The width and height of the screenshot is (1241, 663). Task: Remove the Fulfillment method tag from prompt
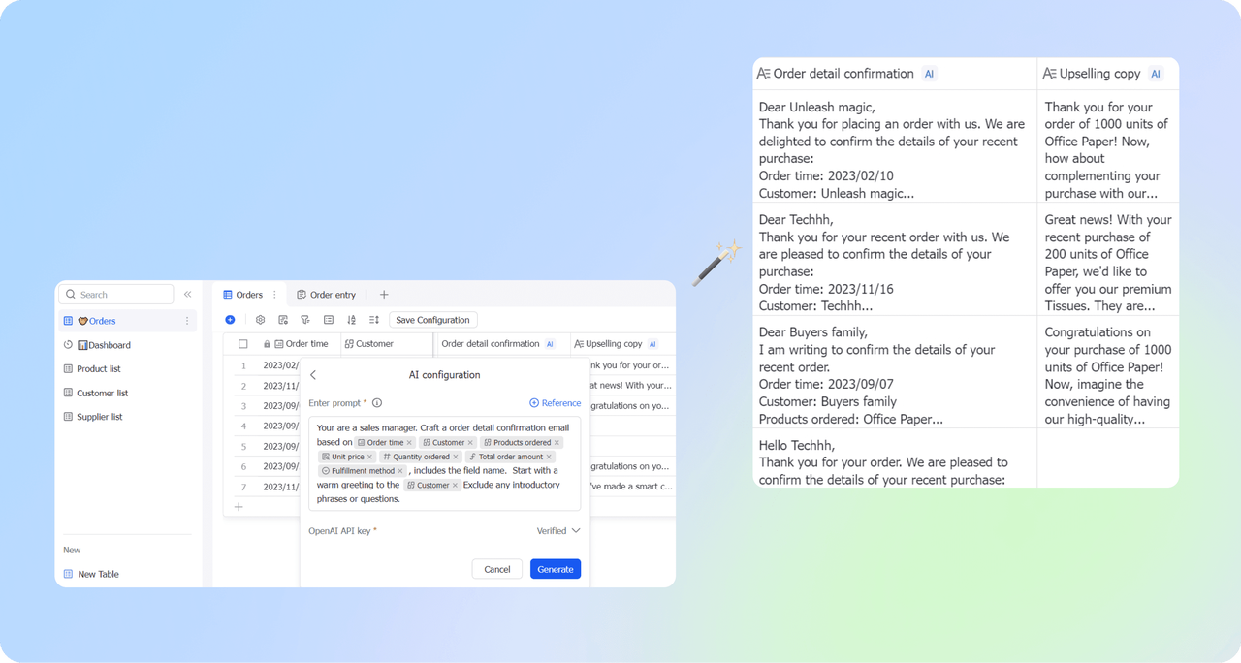point(400,471)
